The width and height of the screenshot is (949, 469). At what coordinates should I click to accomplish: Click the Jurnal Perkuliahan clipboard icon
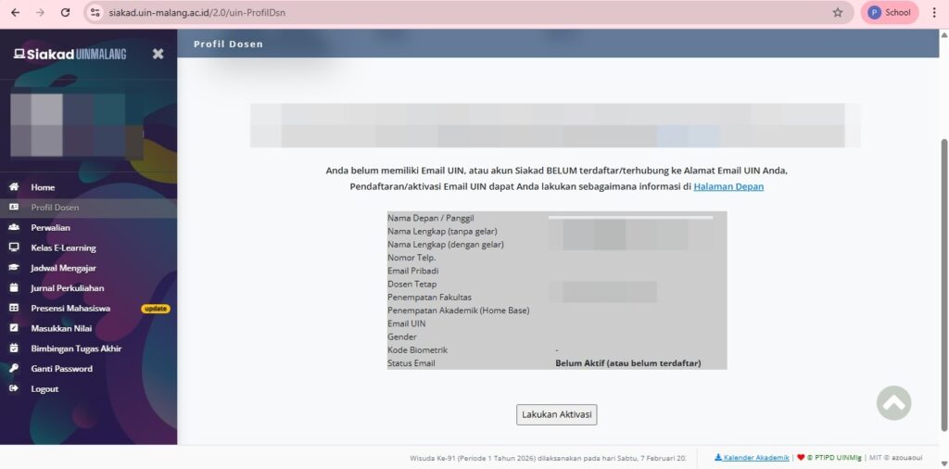14,288
